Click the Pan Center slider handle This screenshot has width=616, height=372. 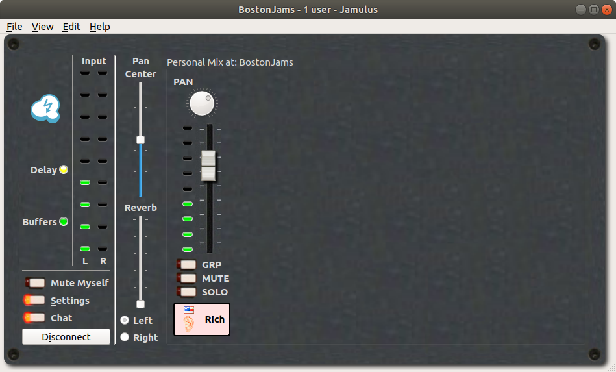coord(140,140)
